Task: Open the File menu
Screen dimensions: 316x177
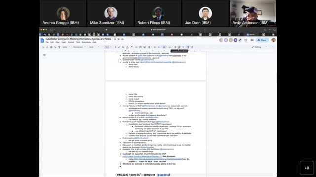Action: (47, 42)
